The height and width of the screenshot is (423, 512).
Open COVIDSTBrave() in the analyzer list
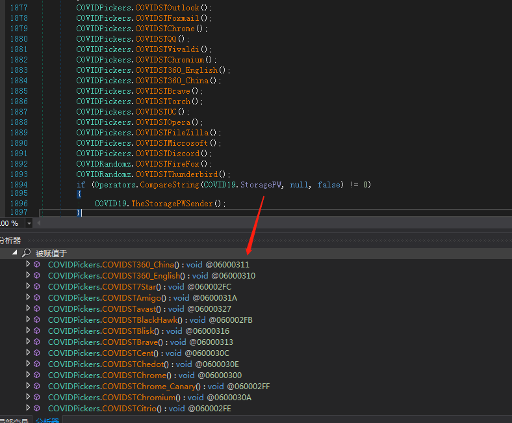(140, 342)
